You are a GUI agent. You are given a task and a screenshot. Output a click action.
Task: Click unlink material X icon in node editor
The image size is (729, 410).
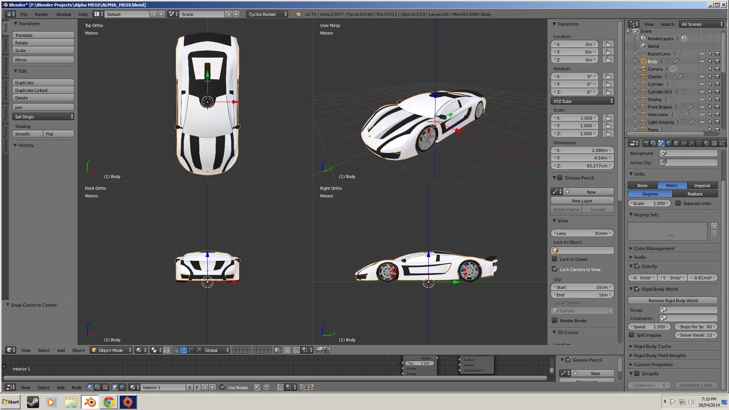click(x=213, y=387)
